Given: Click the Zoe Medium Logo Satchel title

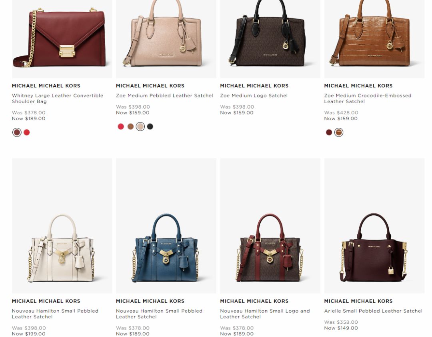Looking at the screenshot, I should (x=254, y=95).
